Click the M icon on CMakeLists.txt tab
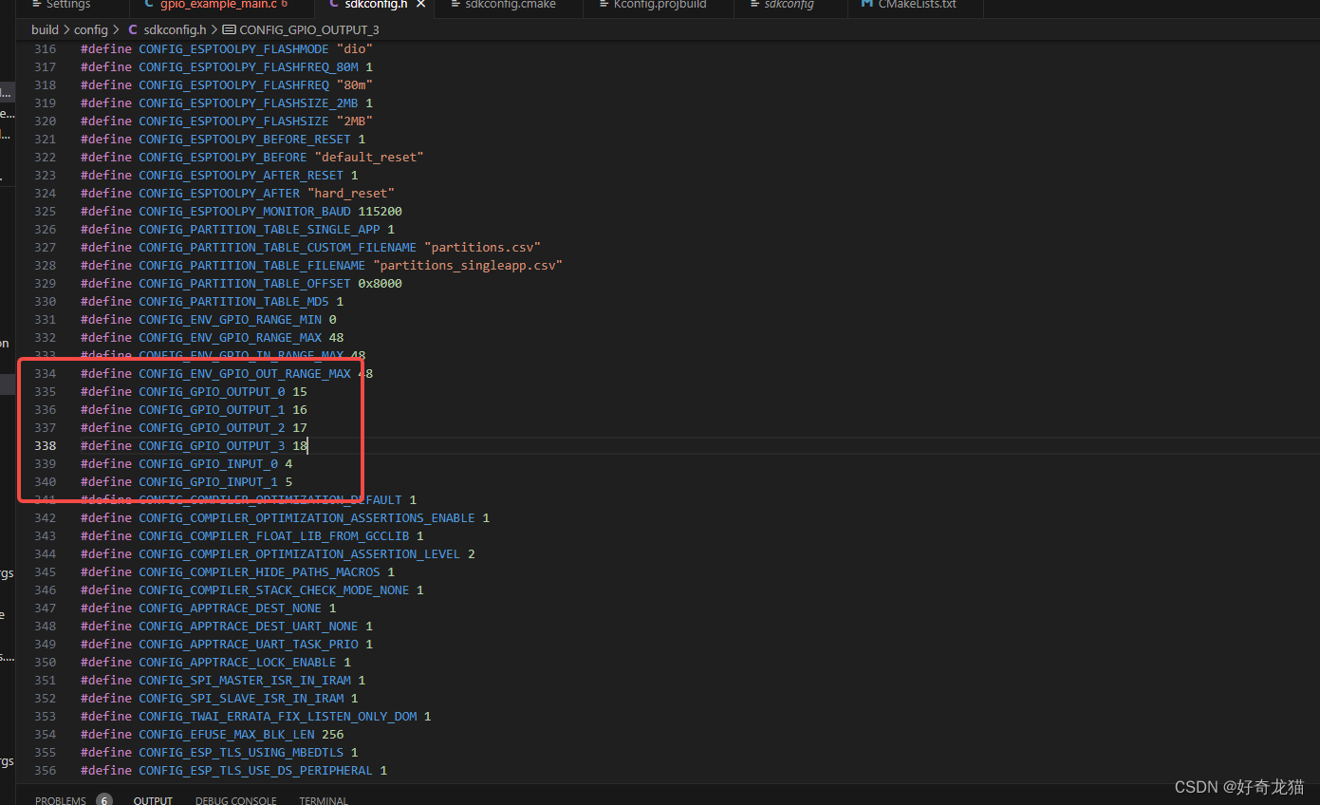This screenshot has width=1320, height=805. (867, 5)
